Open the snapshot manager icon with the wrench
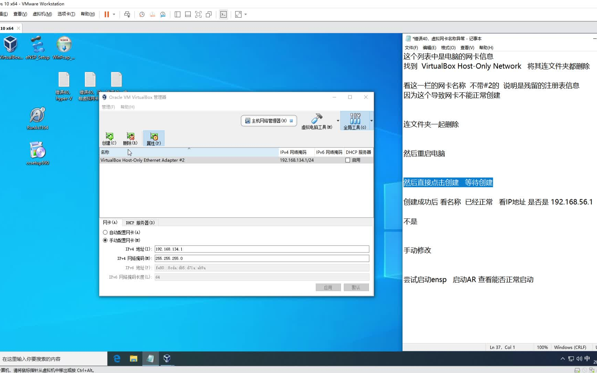This screenshot has width=597, height=373. point(163,14)
